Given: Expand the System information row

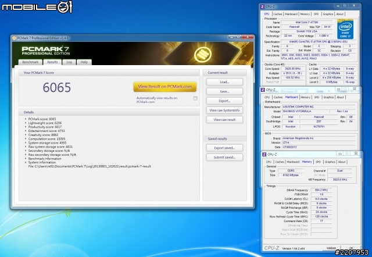Looking at the screenshot, I should coord(26,162).
